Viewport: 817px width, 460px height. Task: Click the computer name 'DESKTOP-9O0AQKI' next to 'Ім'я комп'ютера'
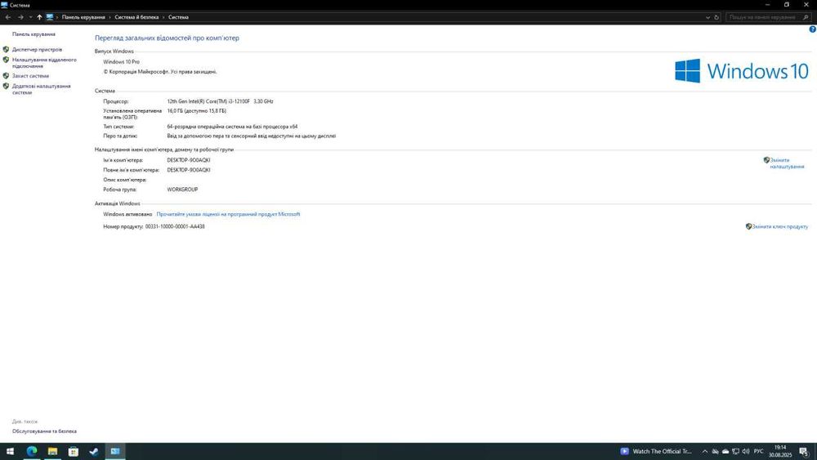point(189,160)
